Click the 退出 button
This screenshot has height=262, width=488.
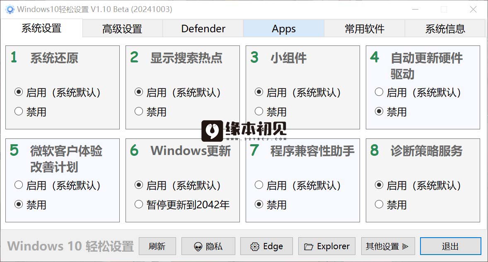[x=450, y=246]
